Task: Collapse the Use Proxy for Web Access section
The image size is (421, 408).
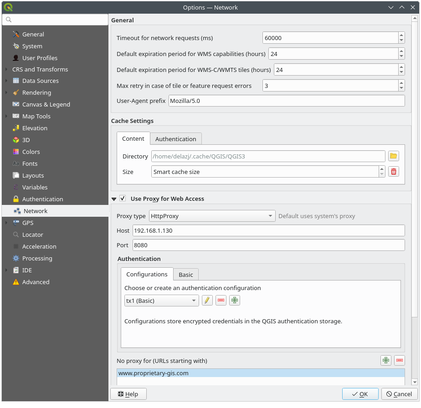Action: coord(114,199)
